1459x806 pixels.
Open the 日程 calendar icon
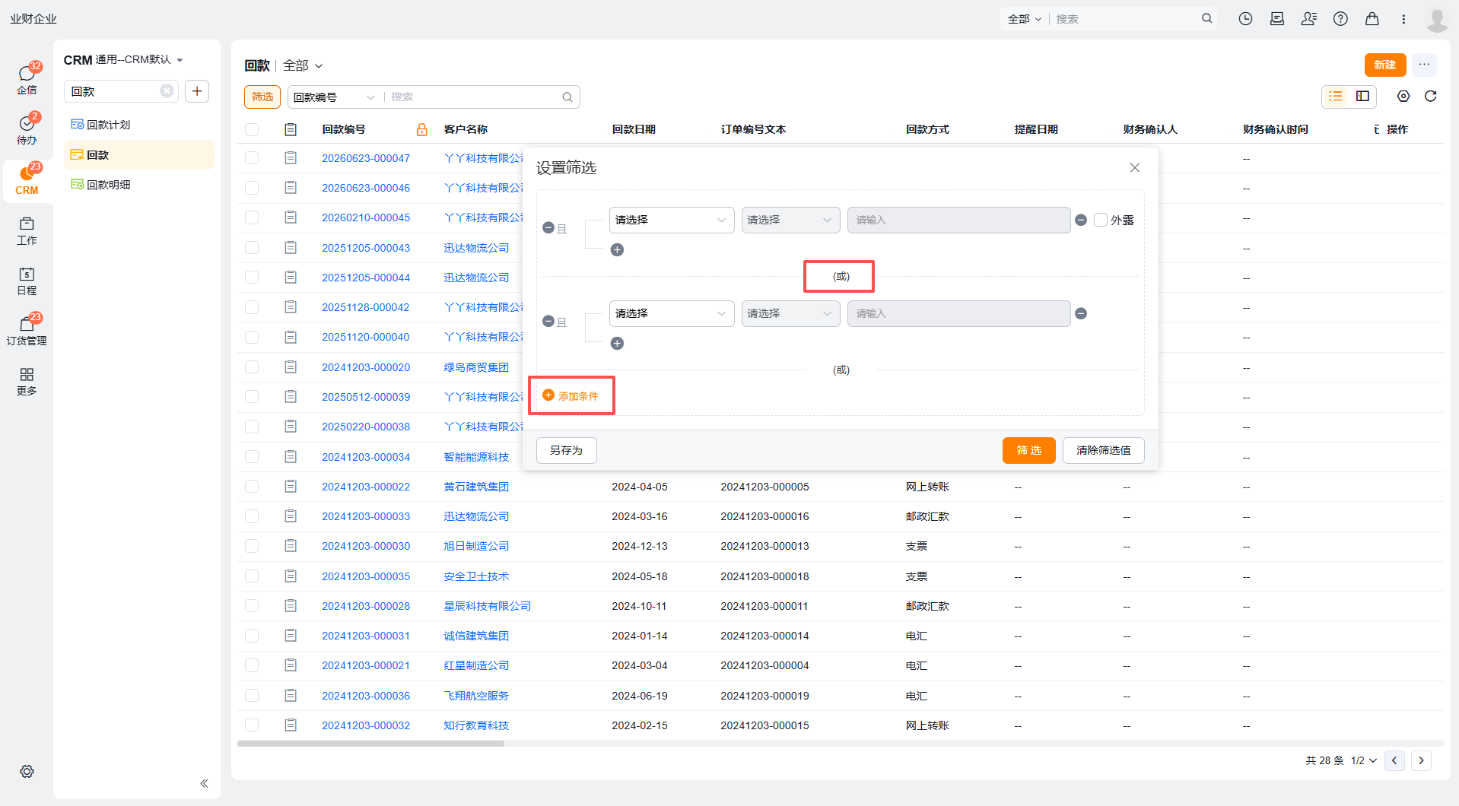(27, 281)
